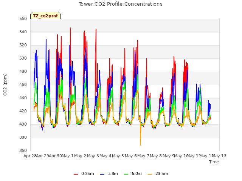Click the Apr 28 x-axis date
Screen dimensions: 242x181
pyautogui.click(x=30, y=156)
